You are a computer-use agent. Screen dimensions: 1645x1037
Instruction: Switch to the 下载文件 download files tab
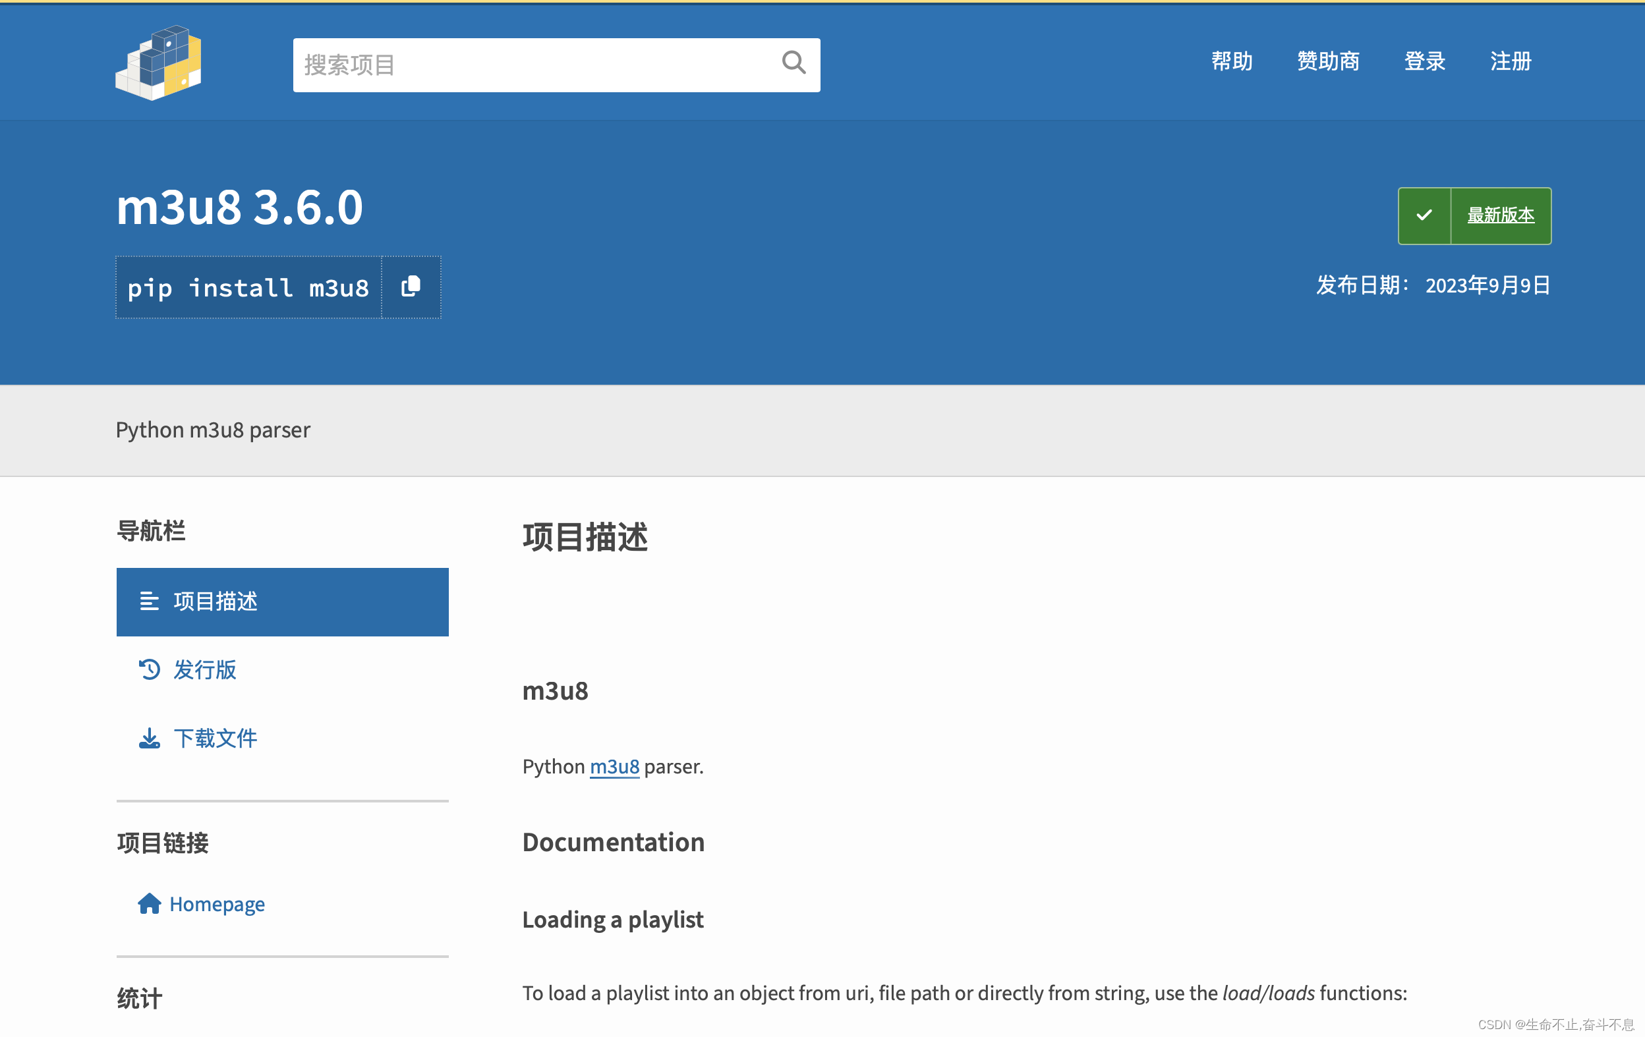point(216,738)
